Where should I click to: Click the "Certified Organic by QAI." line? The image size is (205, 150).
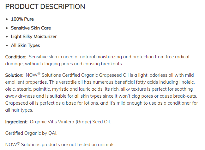[31, 133]
